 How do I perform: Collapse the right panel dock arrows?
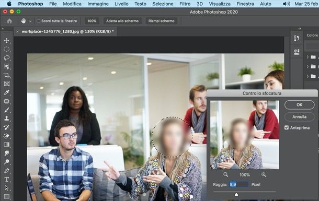tap(300, 29)
